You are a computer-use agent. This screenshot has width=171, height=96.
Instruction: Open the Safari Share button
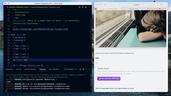(x=154, y=5)
